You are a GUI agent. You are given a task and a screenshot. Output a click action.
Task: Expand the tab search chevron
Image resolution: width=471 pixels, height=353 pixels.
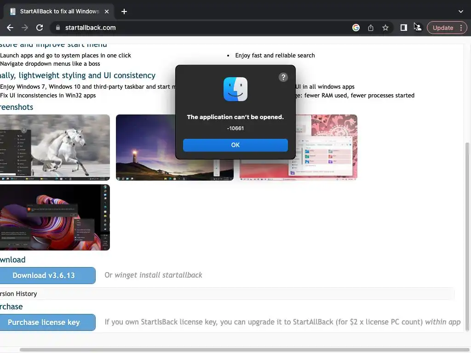point(461,11)
